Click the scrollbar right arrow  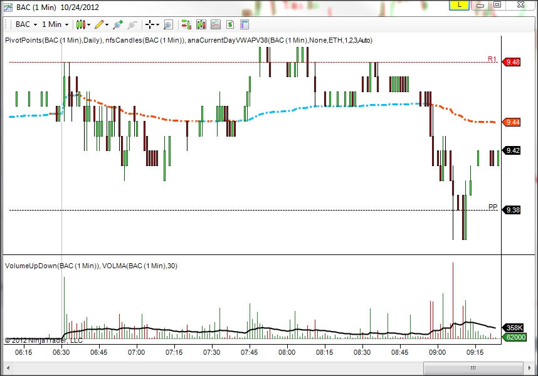coord(529,368)
